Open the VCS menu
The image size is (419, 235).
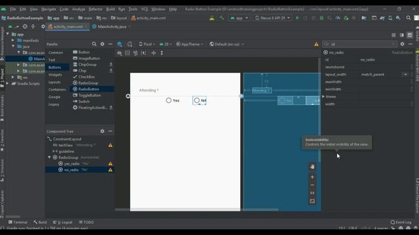point(144,9)
